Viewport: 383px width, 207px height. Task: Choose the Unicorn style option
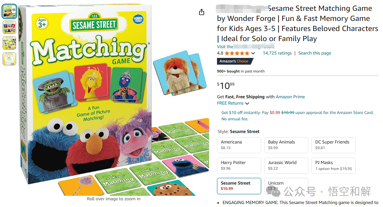[286, 186]
